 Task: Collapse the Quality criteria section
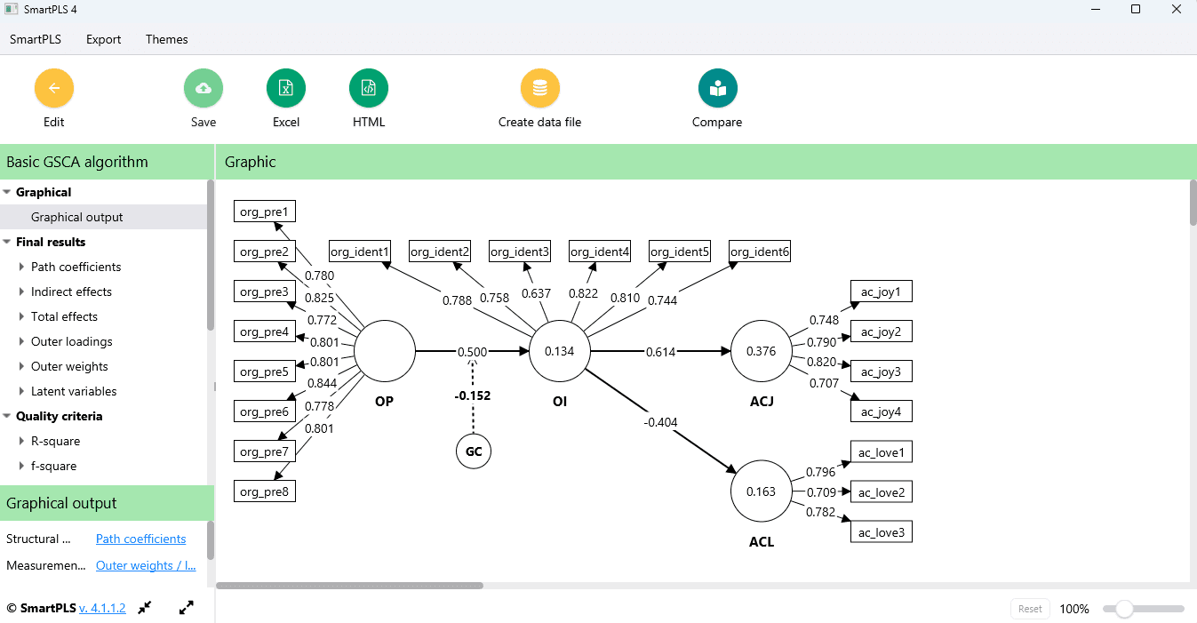pos(7,416)
